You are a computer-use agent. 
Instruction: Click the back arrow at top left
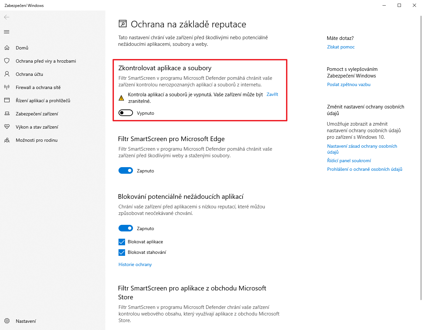coord(6,17)
